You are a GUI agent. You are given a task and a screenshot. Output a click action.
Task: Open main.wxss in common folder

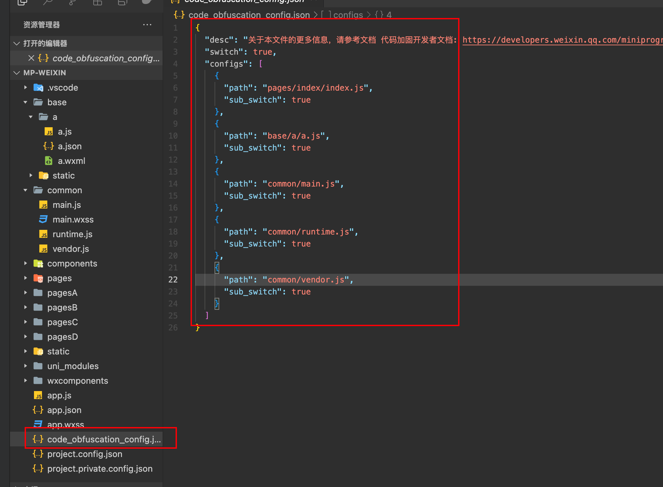73,220
